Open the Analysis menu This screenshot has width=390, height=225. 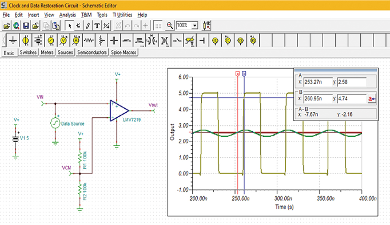point(67,15)
